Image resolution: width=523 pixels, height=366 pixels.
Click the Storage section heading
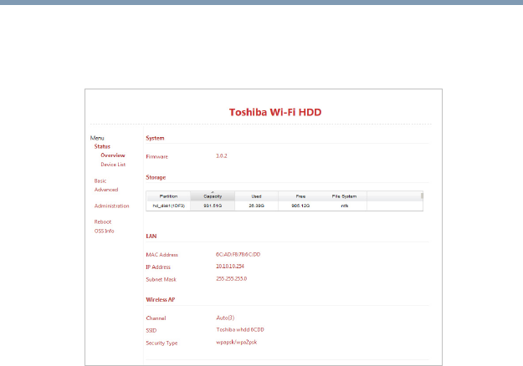(156, 177)
